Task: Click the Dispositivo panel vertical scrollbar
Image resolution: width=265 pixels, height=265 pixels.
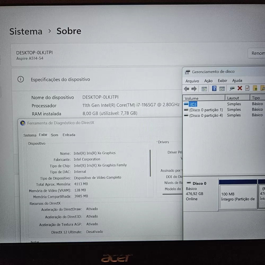Action: coord(150,163)
